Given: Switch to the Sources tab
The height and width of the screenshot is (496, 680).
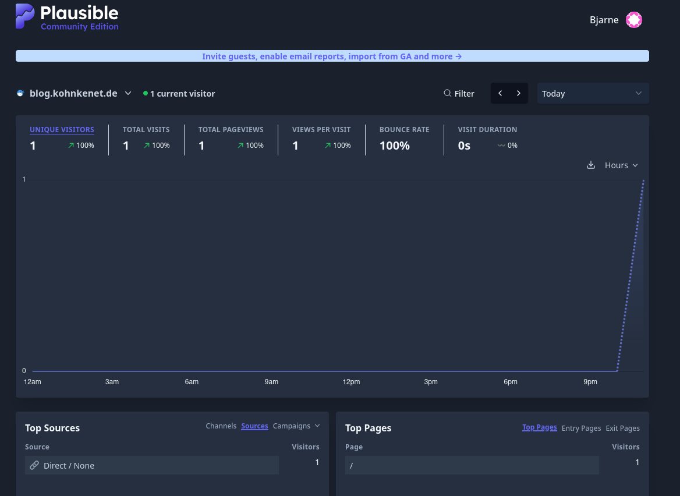Looking at the screenshot, I should [x=254, y=426].
